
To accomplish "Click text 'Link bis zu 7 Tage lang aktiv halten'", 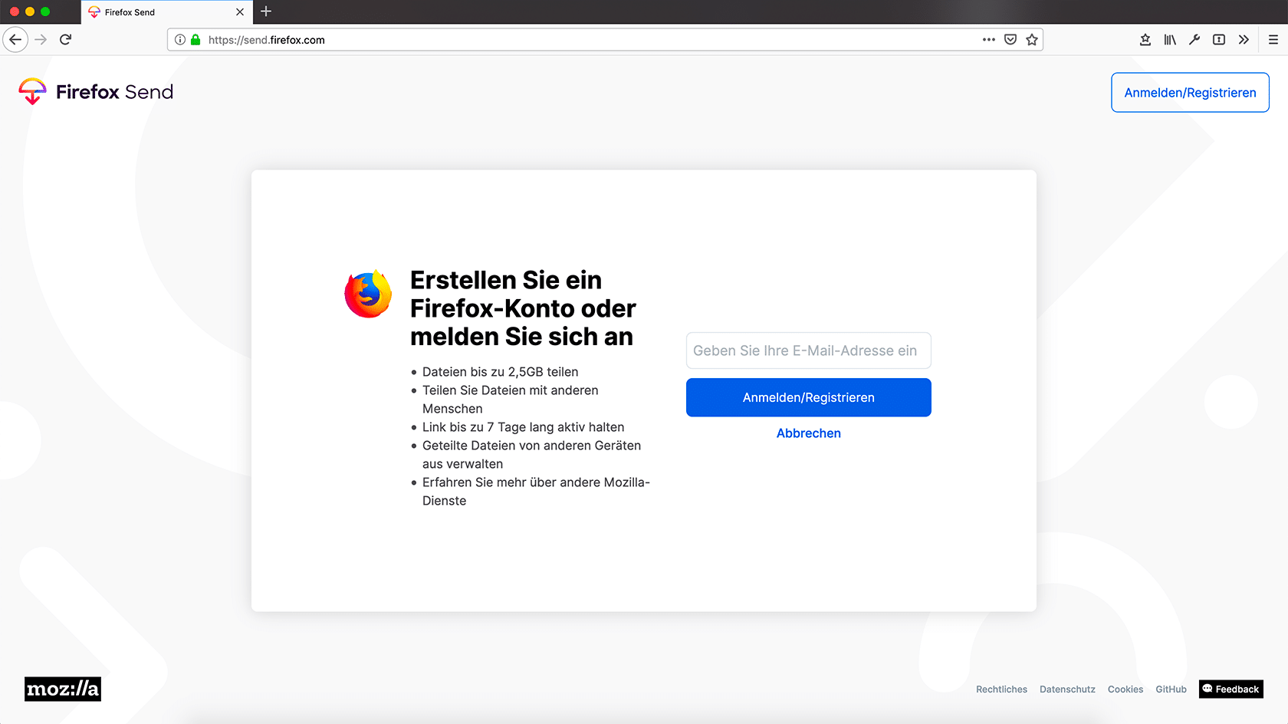I will point(524,427).
